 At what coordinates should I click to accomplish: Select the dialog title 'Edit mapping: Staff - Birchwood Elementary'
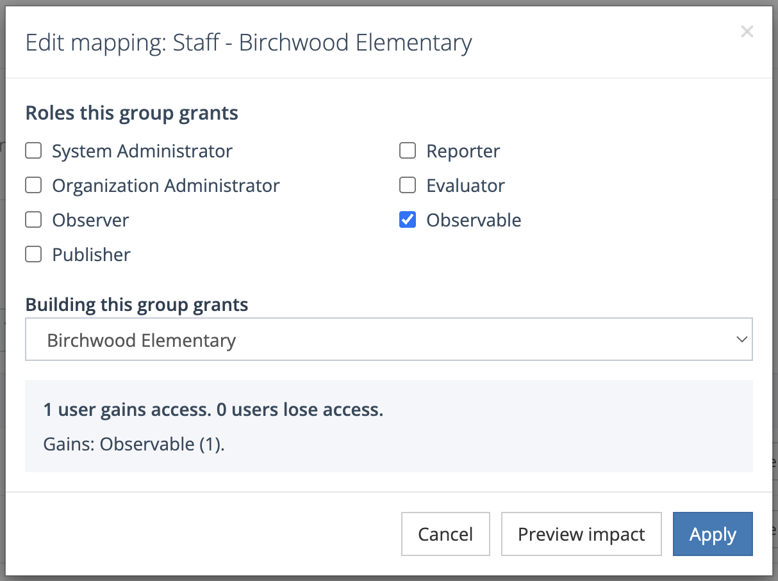click(x=249, y=43)
